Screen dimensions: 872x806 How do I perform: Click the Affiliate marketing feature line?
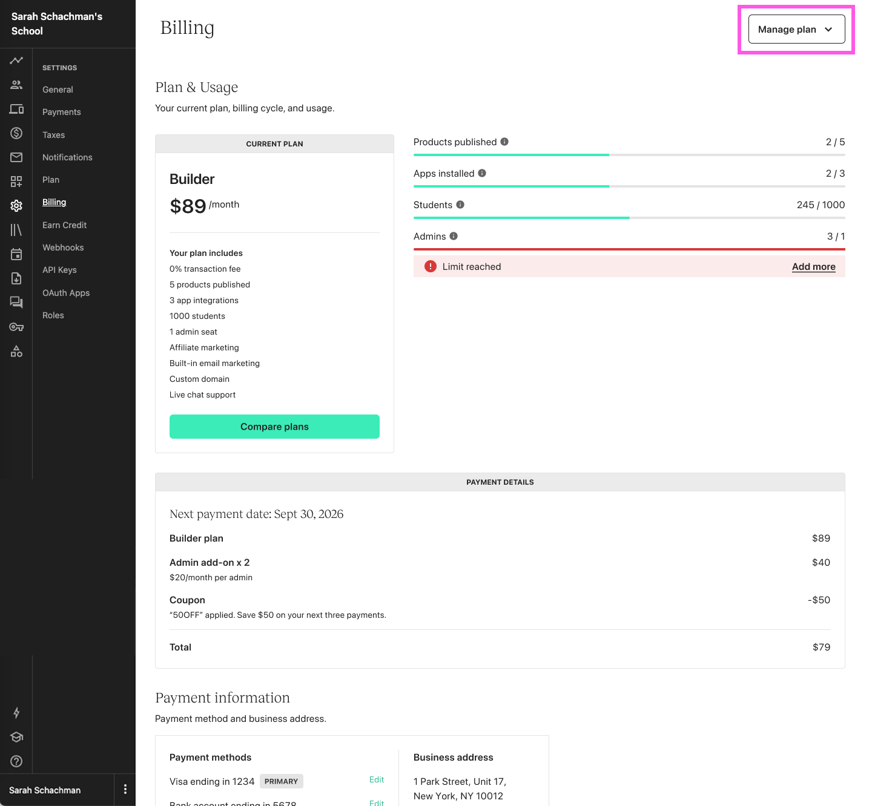pos(204,347)
